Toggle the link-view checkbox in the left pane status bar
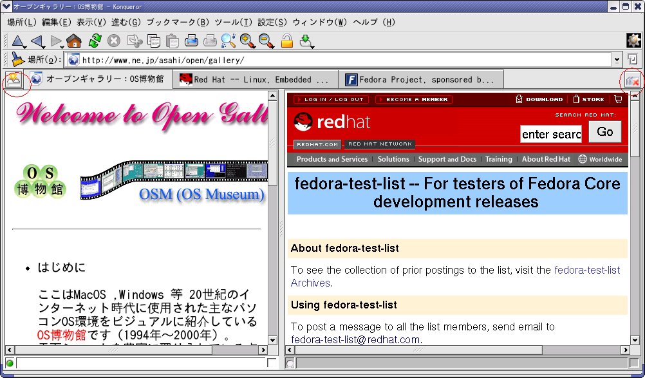The width and height of the screenshot is (645, 378). click(272, 363)
